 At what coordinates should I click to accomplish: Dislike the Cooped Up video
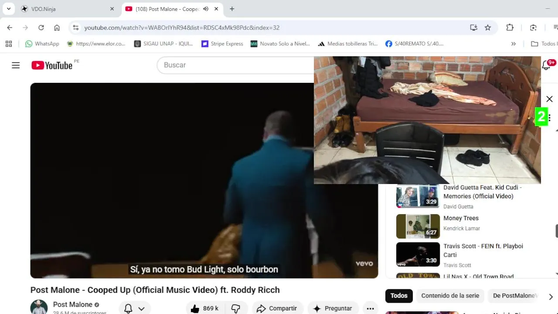pyautogui.click(x=236, y=308)
